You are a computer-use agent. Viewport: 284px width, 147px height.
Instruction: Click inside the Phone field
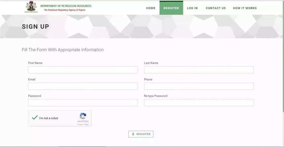tap(199, 86)
